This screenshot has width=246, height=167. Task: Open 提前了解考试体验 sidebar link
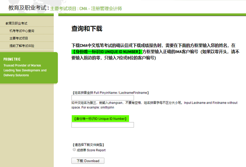coord(22,45)
